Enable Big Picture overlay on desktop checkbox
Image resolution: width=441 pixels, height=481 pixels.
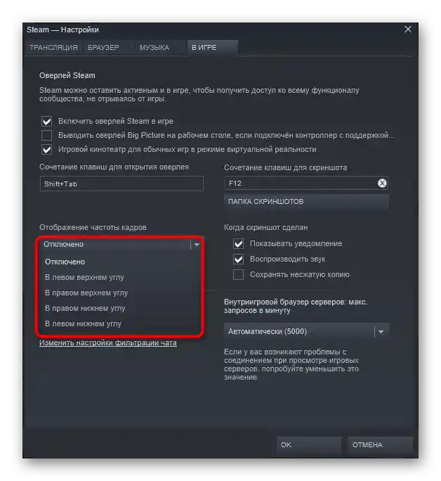(46, 135)
